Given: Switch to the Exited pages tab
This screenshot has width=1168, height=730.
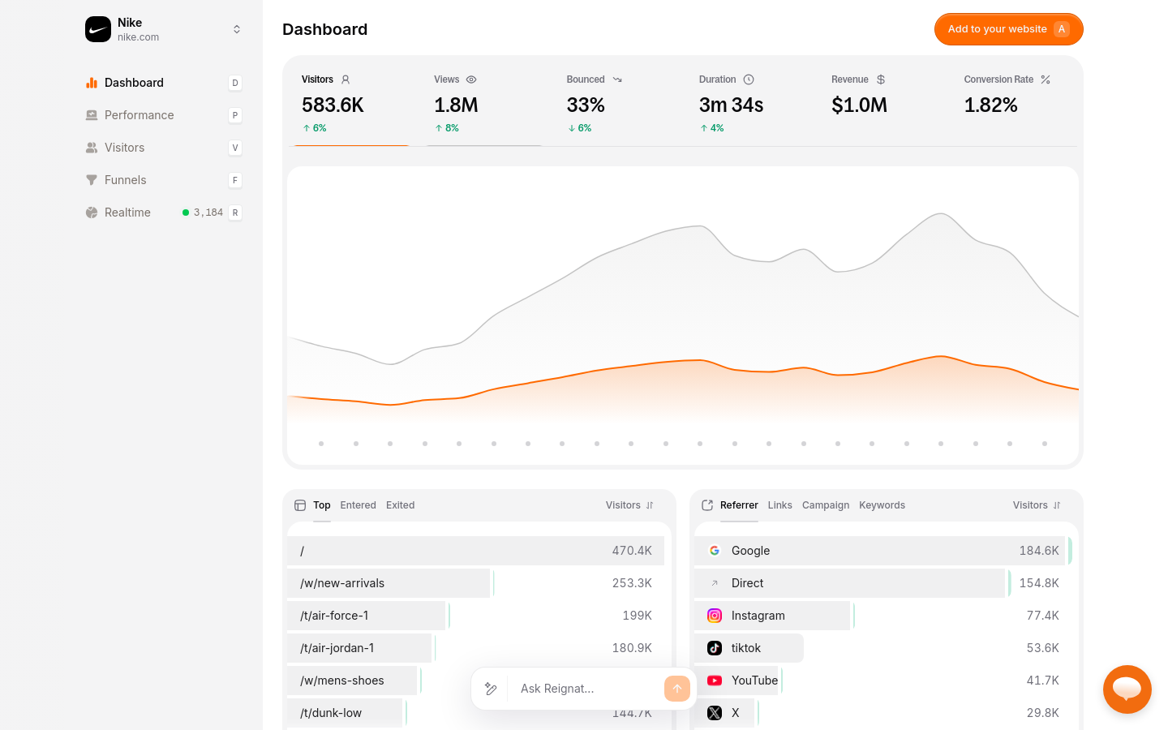Looking at the screenshot, I should click(401, 505).
